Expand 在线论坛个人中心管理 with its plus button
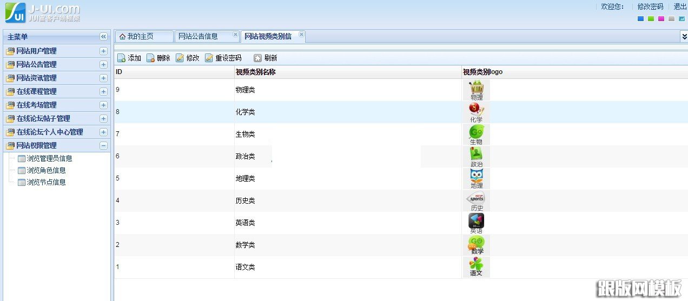Viewport: 688px width, 301px height. (x=103, y=132)
